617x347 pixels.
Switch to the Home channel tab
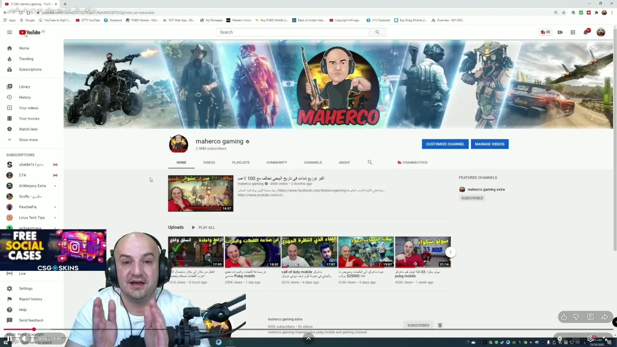[x=181, y=162]
